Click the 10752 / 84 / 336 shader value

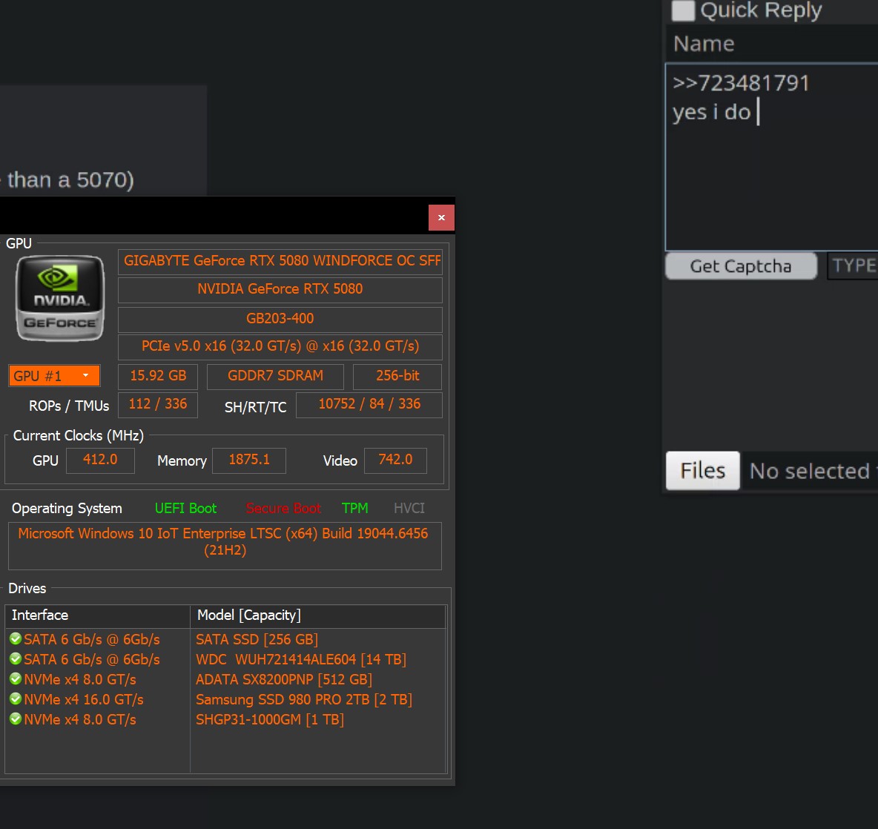[369, 405]
